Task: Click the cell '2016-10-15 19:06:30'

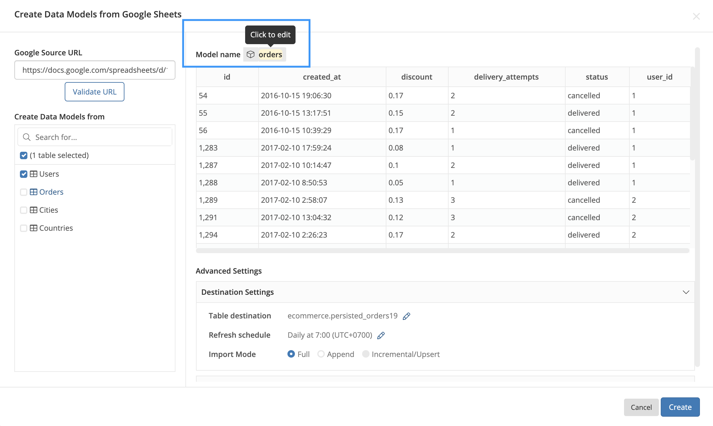Action: [322, 95]
